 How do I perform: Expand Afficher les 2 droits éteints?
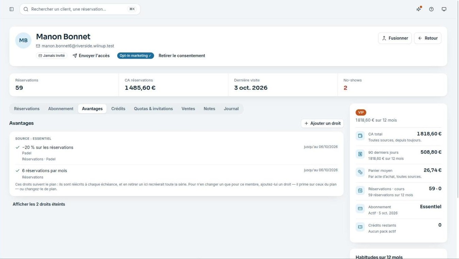[39, 204]
